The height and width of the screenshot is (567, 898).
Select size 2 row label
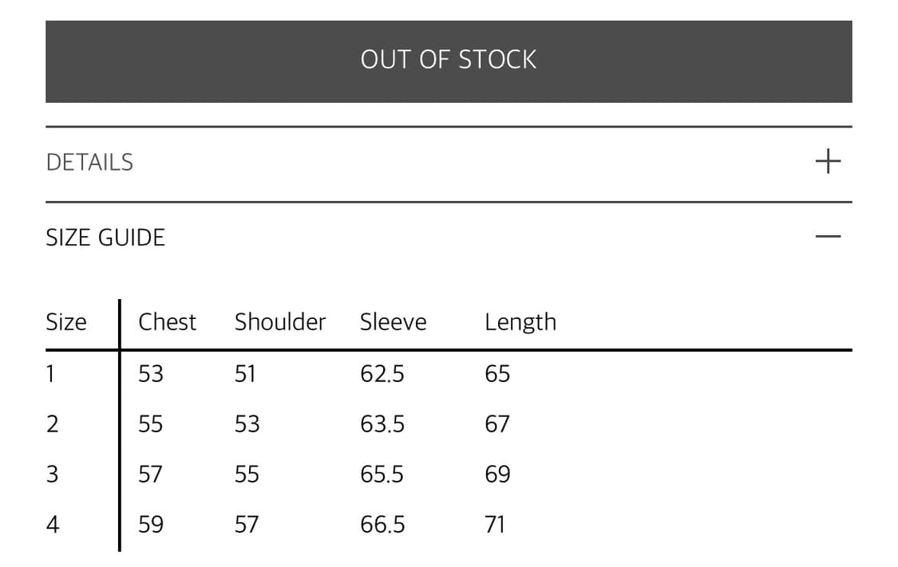click(52, 423)
